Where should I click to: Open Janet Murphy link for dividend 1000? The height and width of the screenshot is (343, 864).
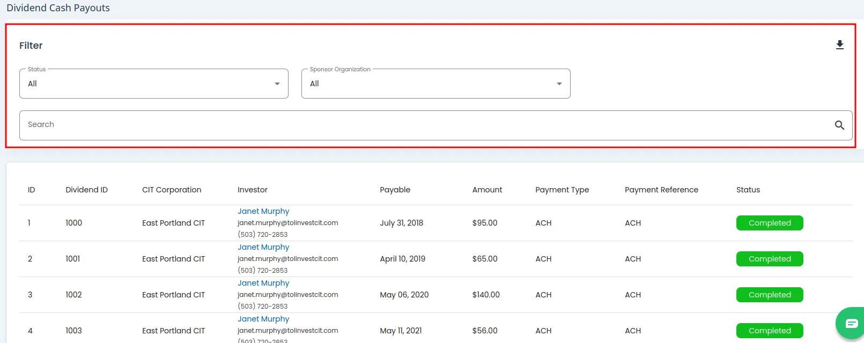(x=263, y=211)
